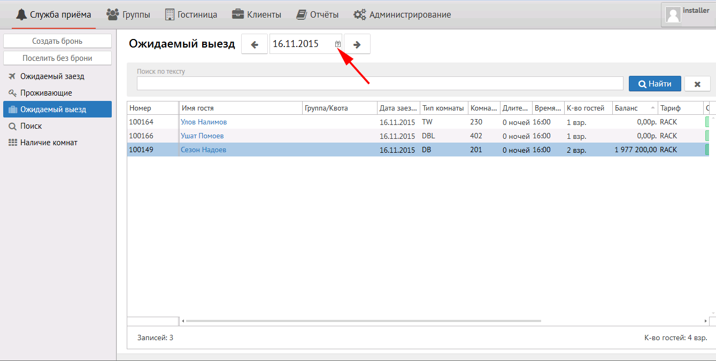Click the Найти search button

click(655, 84)
